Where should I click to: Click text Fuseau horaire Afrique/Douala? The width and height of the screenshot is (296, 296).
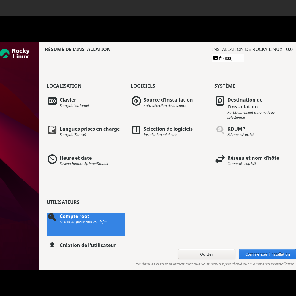(84, 164)
